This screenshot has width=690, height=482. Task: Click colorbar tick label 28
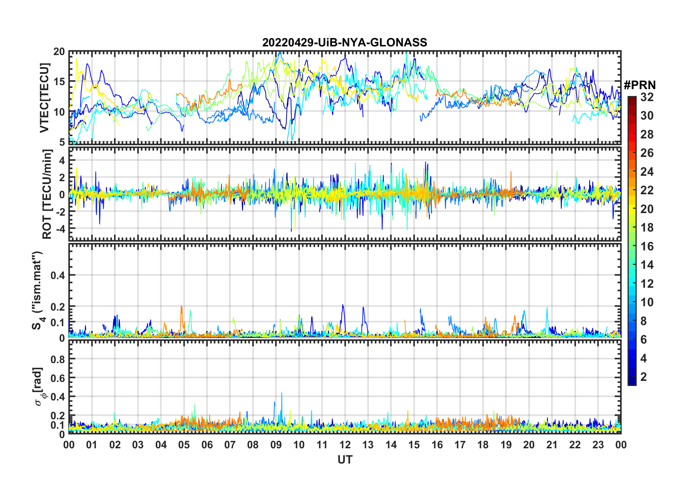click(647, 134)
